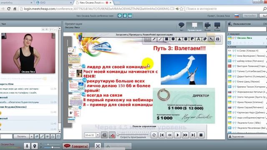Image resolution: width=267 pixels, height=150 pixels.
Task: Select the circle tool after the rectangle
Action: [x=173, y=39]
